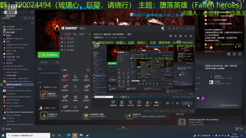Select Darkest Dungeon in Steam library
246x138 pixels.
(18, 85)
